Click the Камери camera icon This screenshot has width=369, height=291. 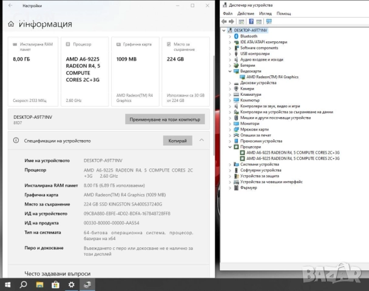click(236, 89)
